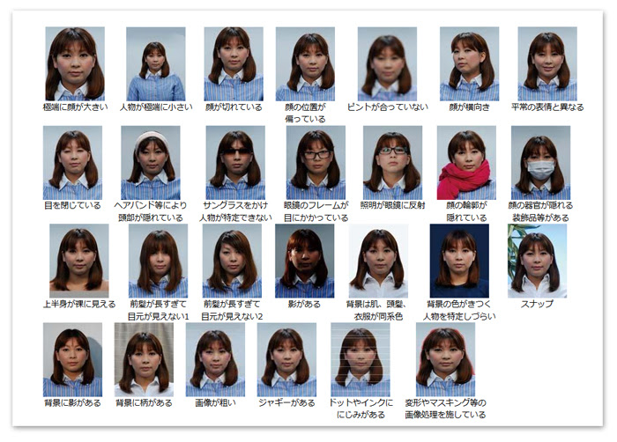Choose the photo captioned ドットやインクににじみがある
The width and height of the screenshot is (617, 442).
coord(361,359)
